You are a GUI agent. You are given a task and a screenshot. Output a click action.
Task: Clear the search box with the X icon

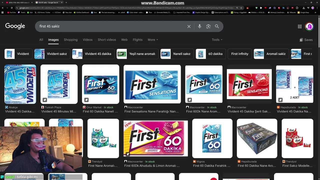coord(189,26)
